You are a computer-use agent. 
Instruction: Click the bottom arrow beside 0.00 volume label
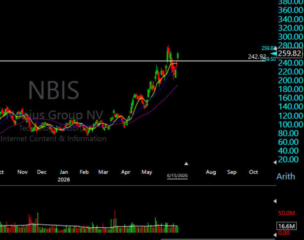point(275,235)
